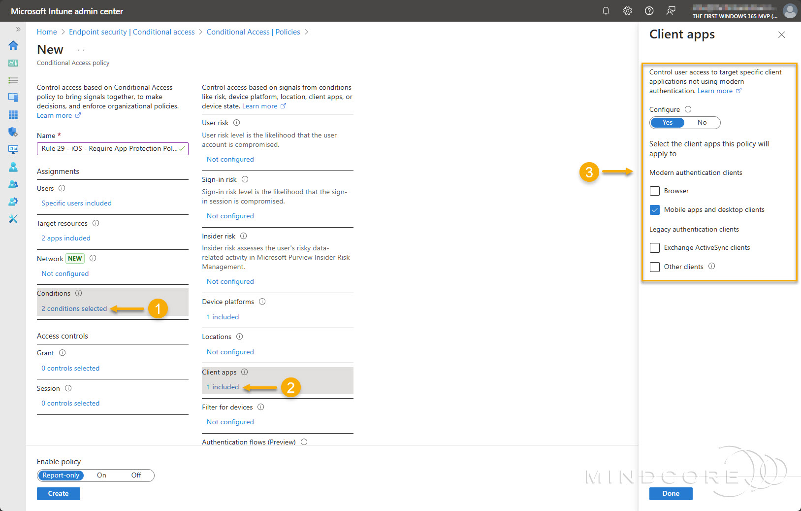Open Device platforms 1 included link
This screenshot has width=801, height=511.
tap(223, 317)
